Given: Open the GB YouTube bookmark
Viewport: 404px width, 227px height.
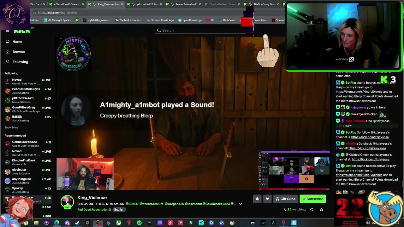Looking at the screenshot, I should (x=211, y=20).
